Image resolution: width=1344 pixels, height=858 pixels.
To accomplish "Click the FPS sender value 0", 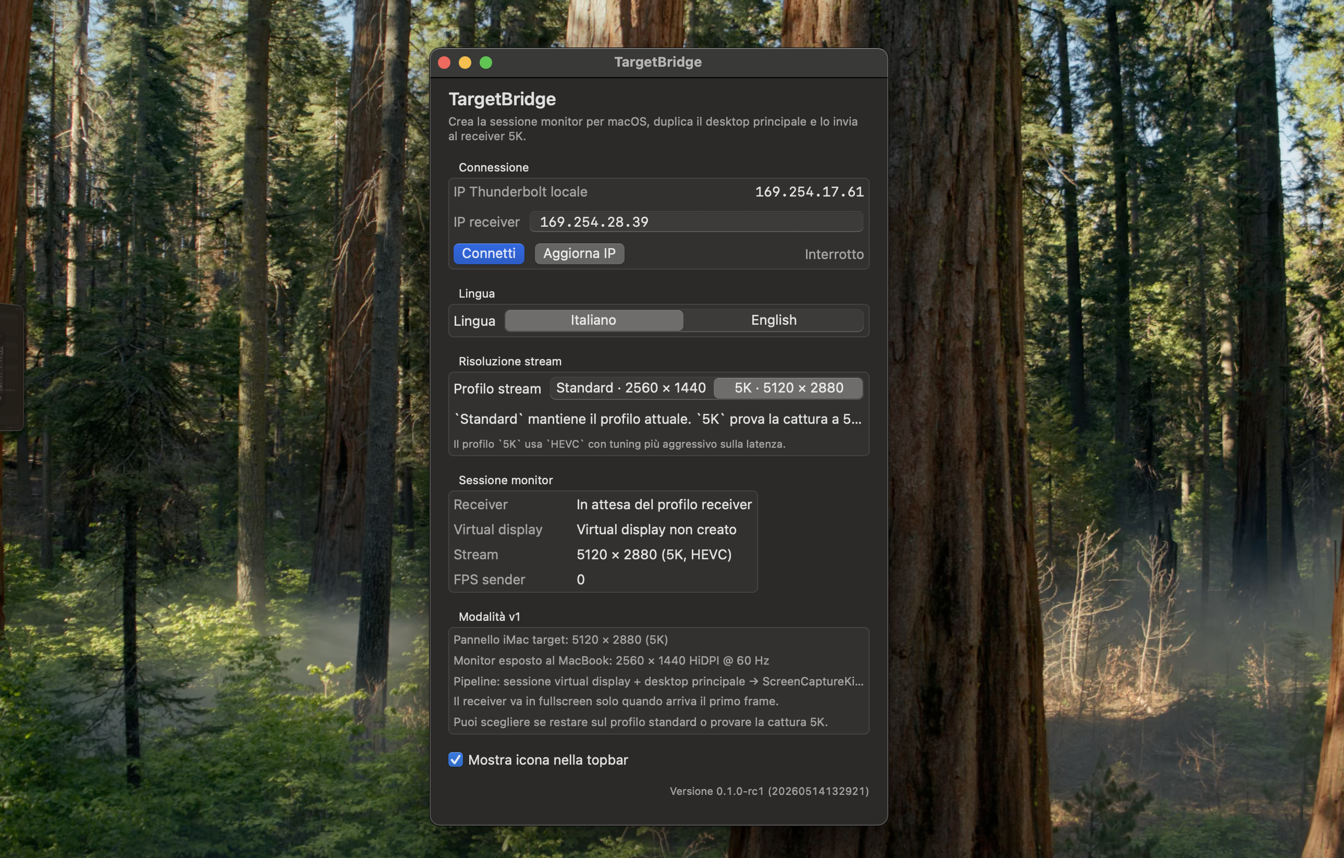I will [580, 580].
